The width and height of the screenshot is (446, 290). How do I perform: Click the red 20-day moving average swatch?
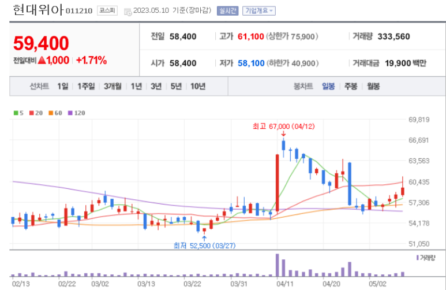click(x=32, y=113)
